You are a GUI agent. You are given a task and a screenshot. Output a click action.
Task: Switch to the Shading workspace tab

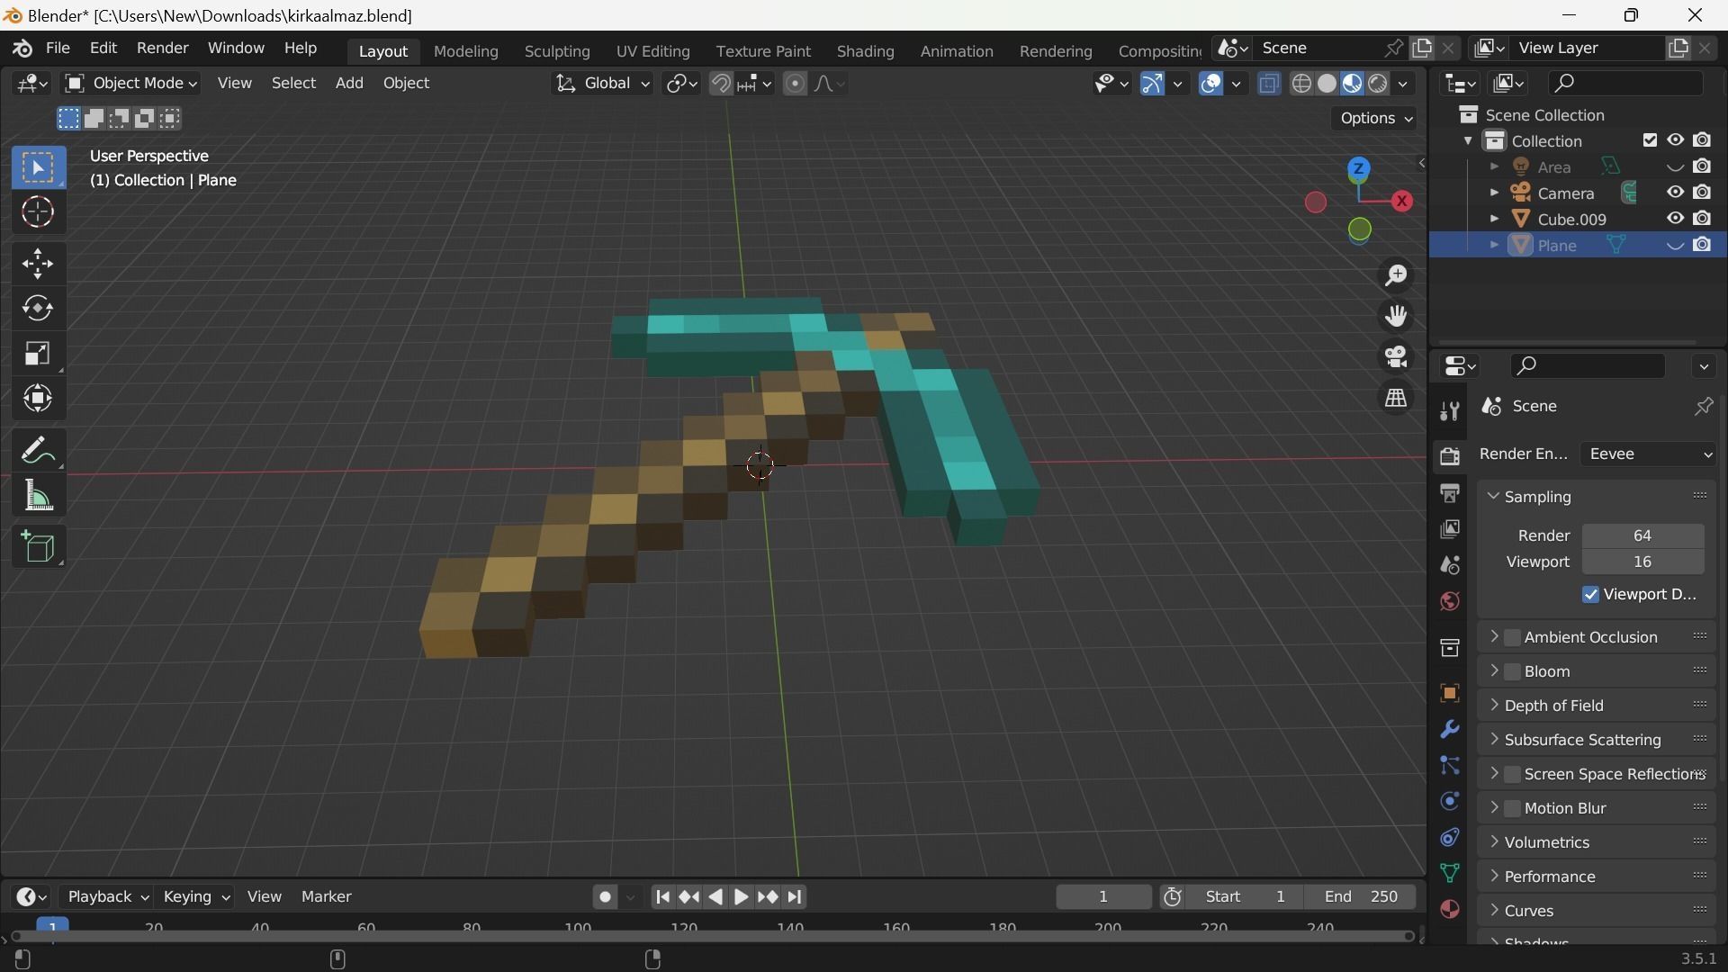864,51
